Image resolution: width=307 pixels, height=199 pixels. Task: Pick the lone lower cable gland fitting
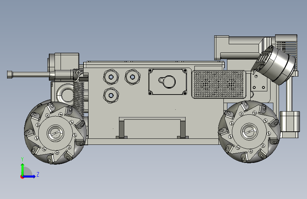(111, 95)
